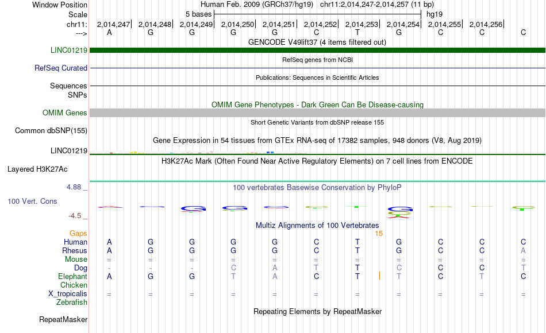Click the strand direction arrow under chr11
Viewport: 546px width, 333px height.
81,33
